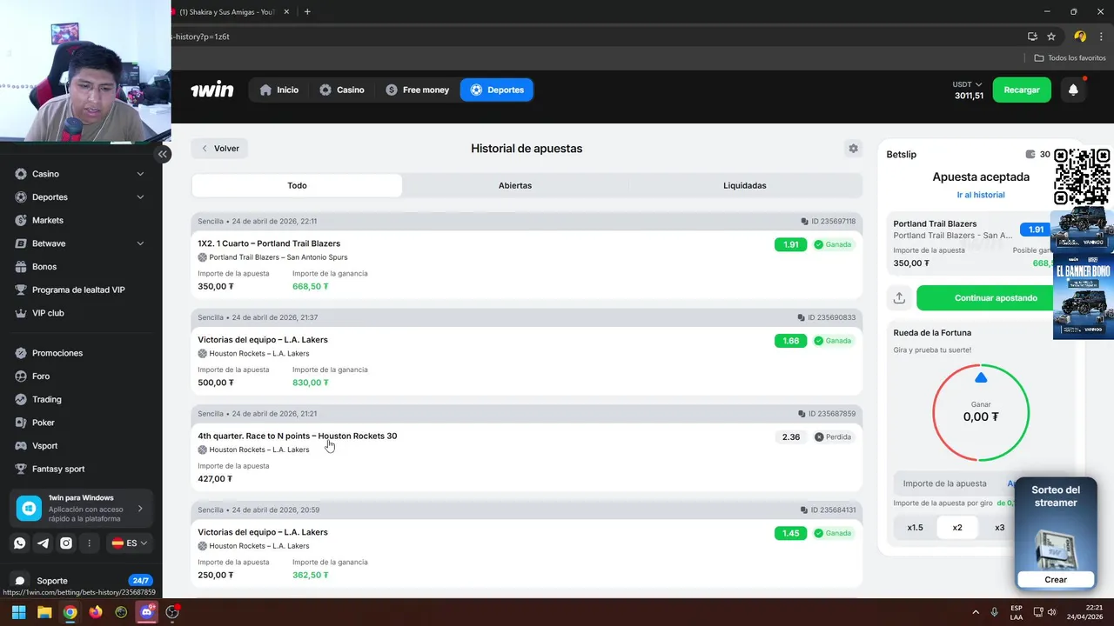Click the WhatsApp icon in sidebar
Screen dimensions: 1114x626
tap(19, 543)
